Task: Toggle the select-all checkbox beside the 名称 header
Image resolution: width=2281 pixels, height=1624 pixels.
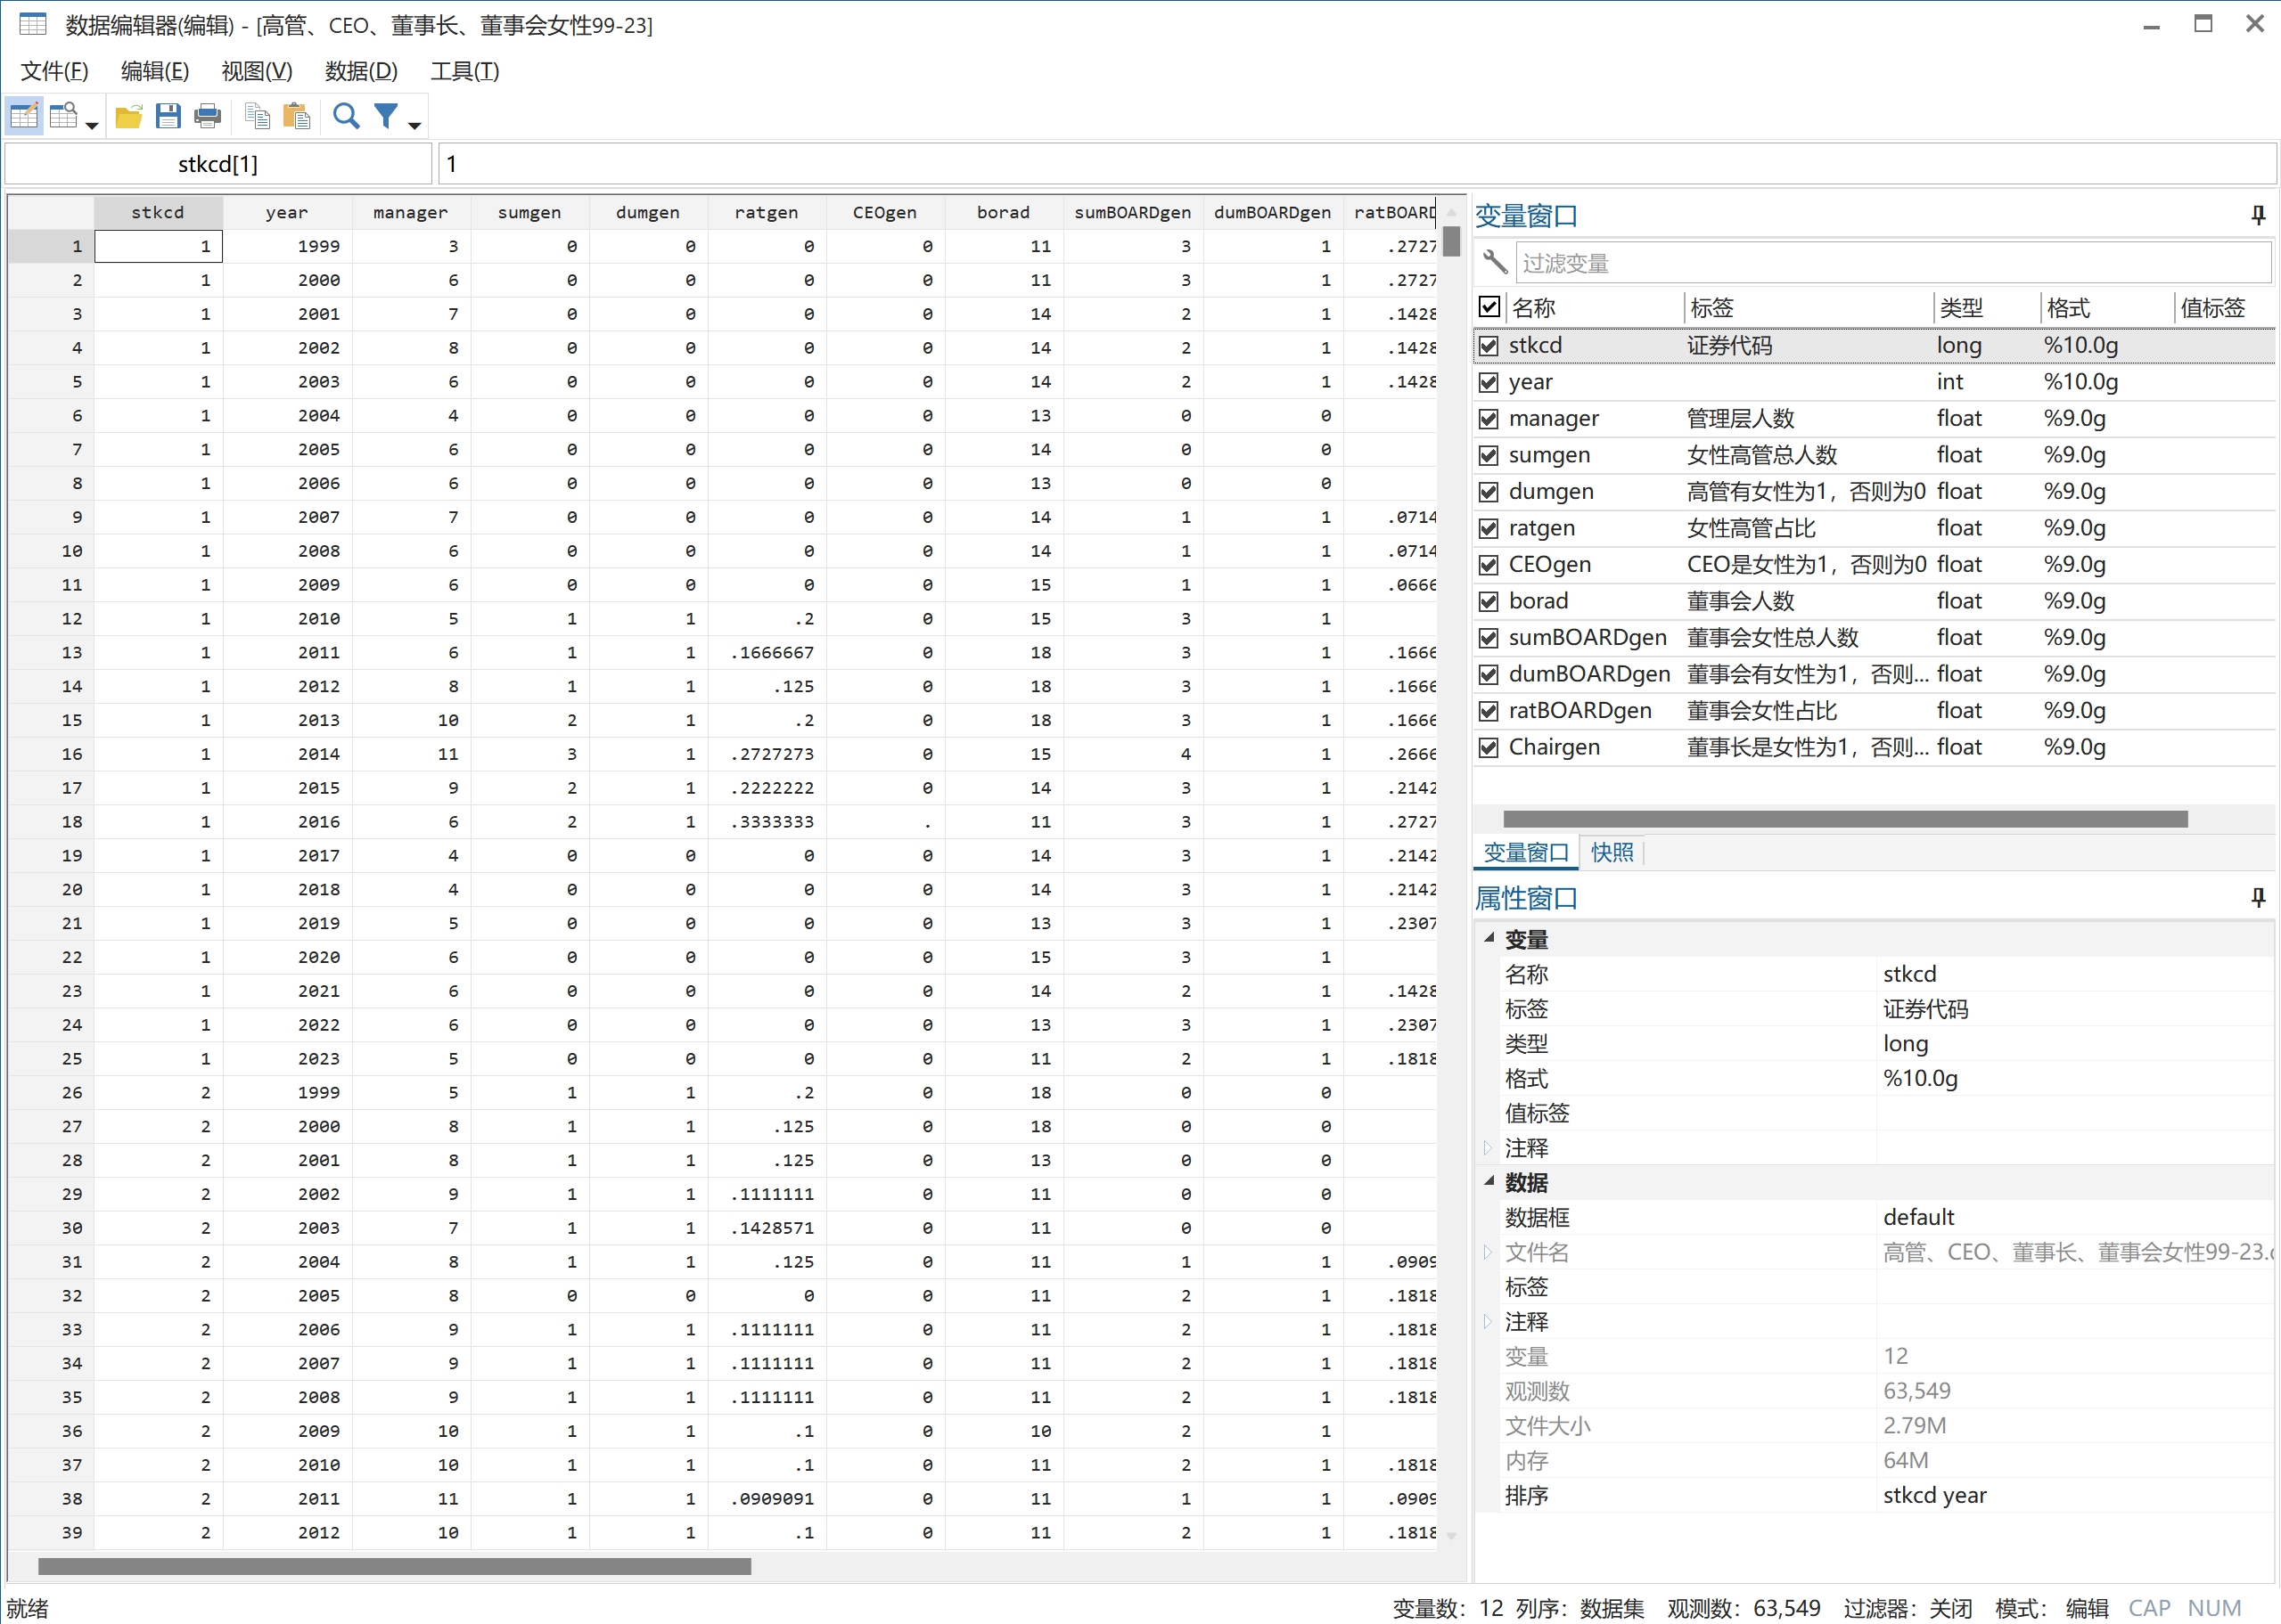Action: pos(1489,307)
